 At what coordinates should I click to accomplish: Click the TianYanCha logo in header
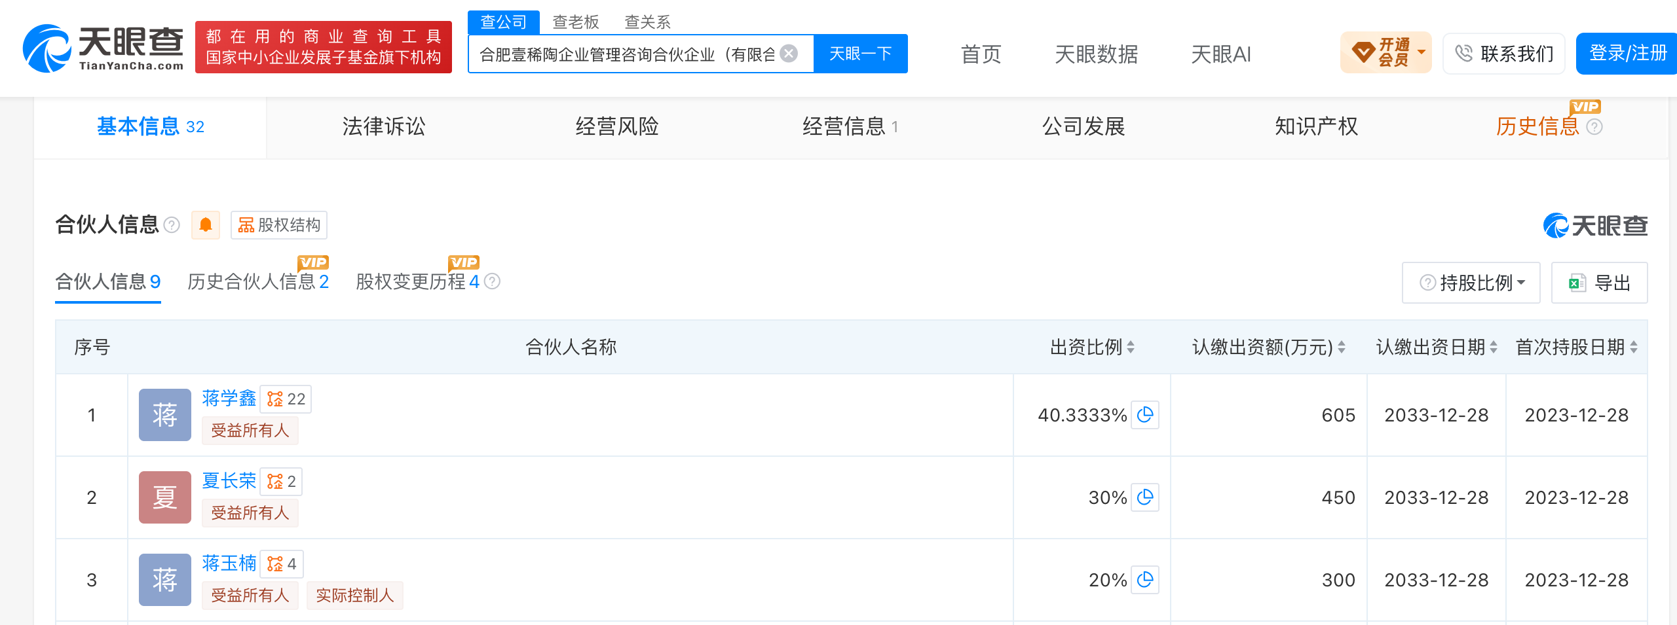pyautogui.click(x=104, y=48)
